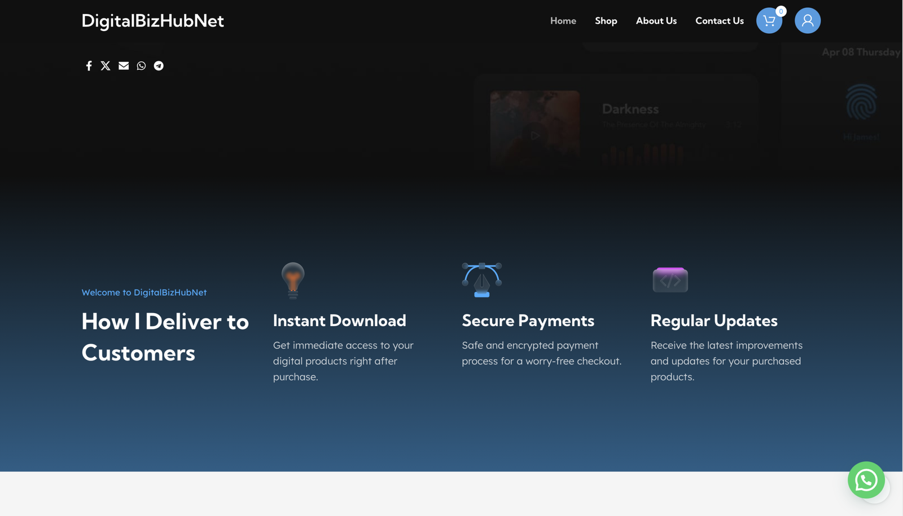Screen dimensions: 903x516
Task: Click the email envelope share icon
Action: pos(124,66)
